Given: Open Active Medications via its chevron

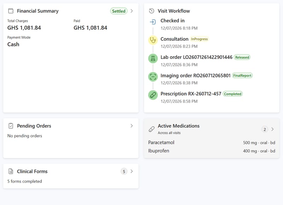Looking at the screenshot, I should point(272,129).
